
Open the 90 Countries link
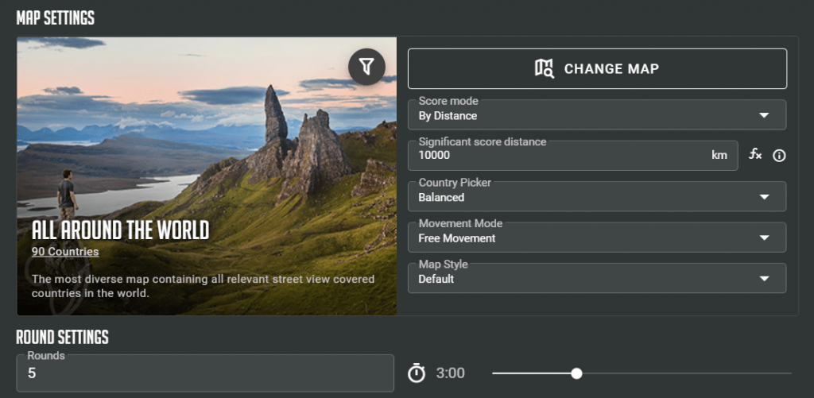point(65,252)
